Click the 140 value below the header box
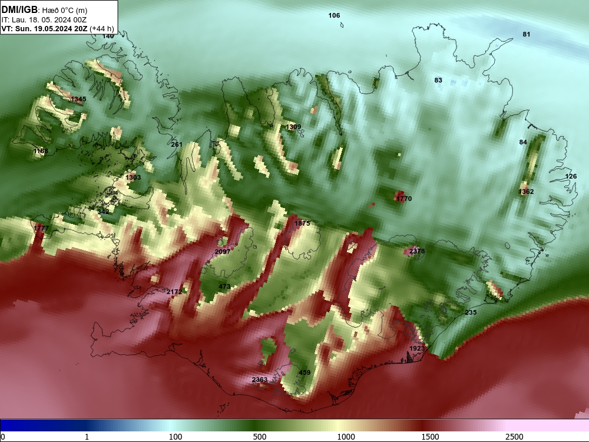The height and width of the screenshot is (442, 589). (108, 36)
